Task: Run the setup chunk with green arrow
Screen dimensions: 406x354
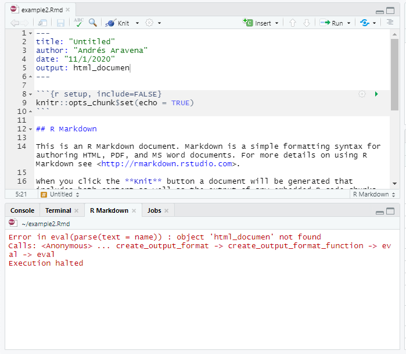Action: click(x=376, y=94)
